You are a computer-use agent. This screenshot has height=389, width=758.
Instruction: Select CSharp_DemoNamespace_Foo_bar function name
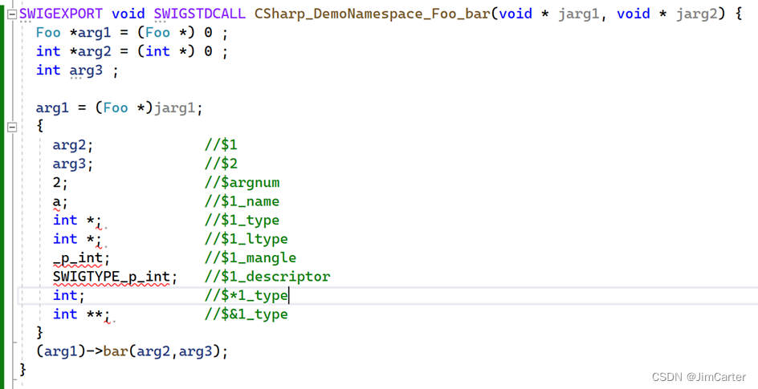pyautogui.click(x=373, y=14)
